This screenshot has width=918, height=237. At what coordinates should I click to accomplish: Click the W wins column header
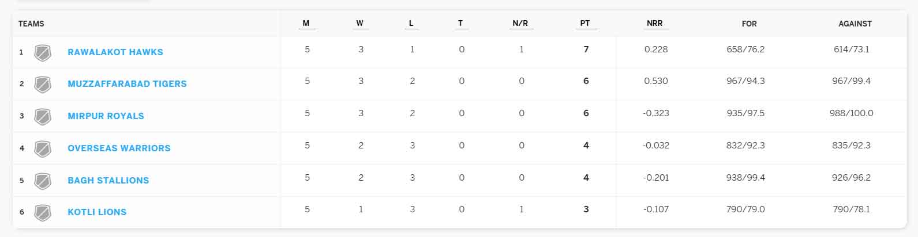359,24
